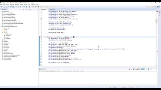
Task: Click Last Edit Location toolbar icon
Action: pos(52,7)
